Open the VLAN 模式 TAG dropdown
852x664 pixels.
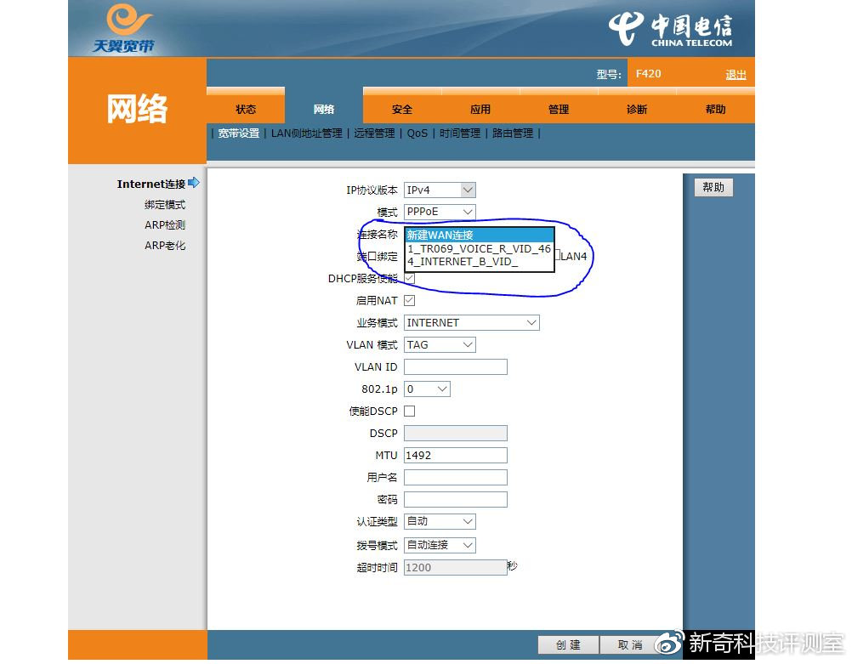pos(439,344)
